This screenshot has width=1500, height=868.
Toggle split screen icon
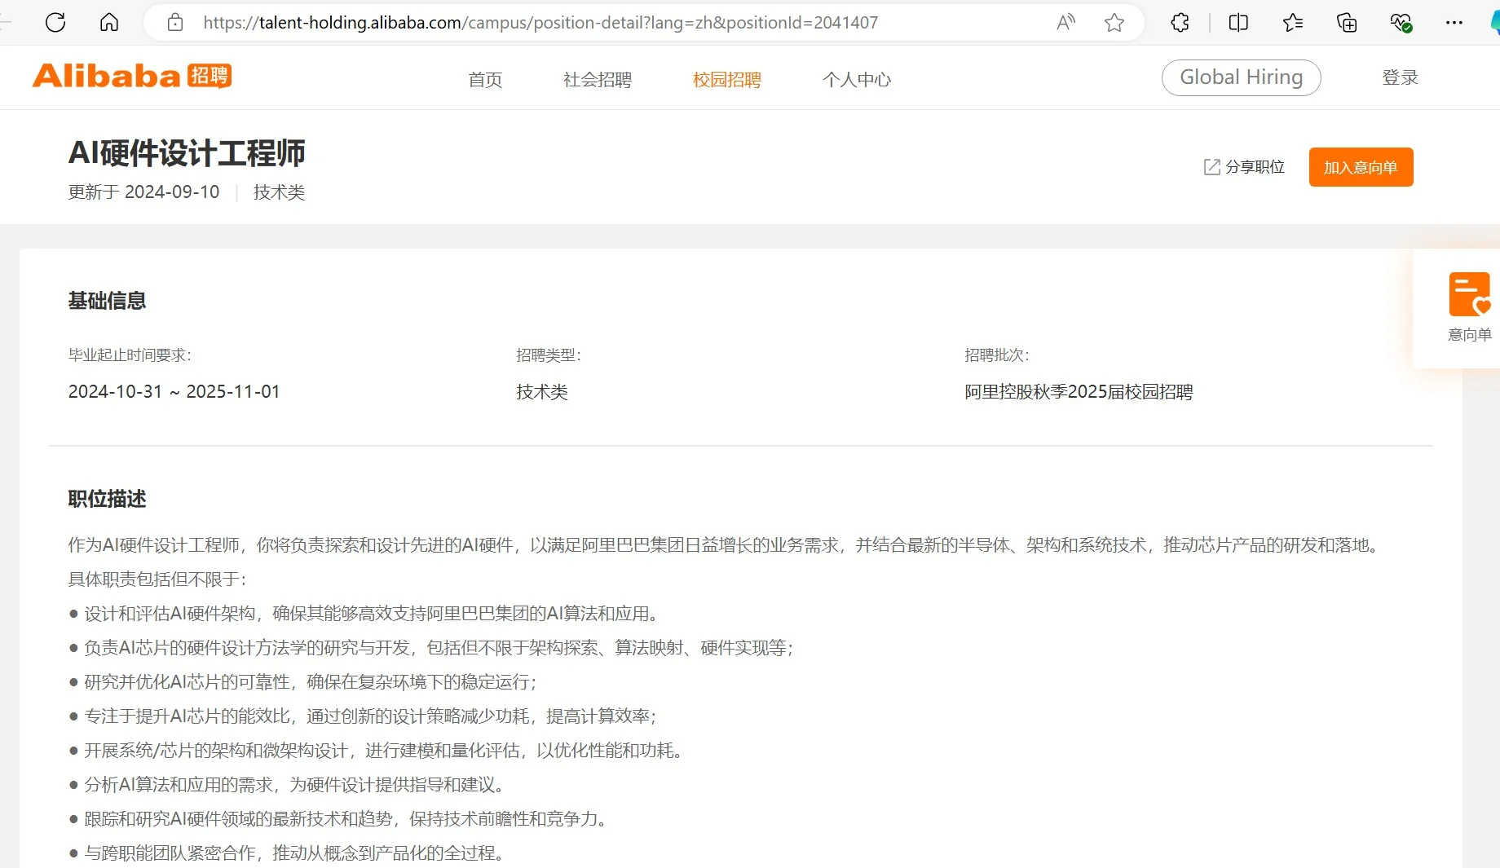pyautogui.click(x=1238, y=23)
